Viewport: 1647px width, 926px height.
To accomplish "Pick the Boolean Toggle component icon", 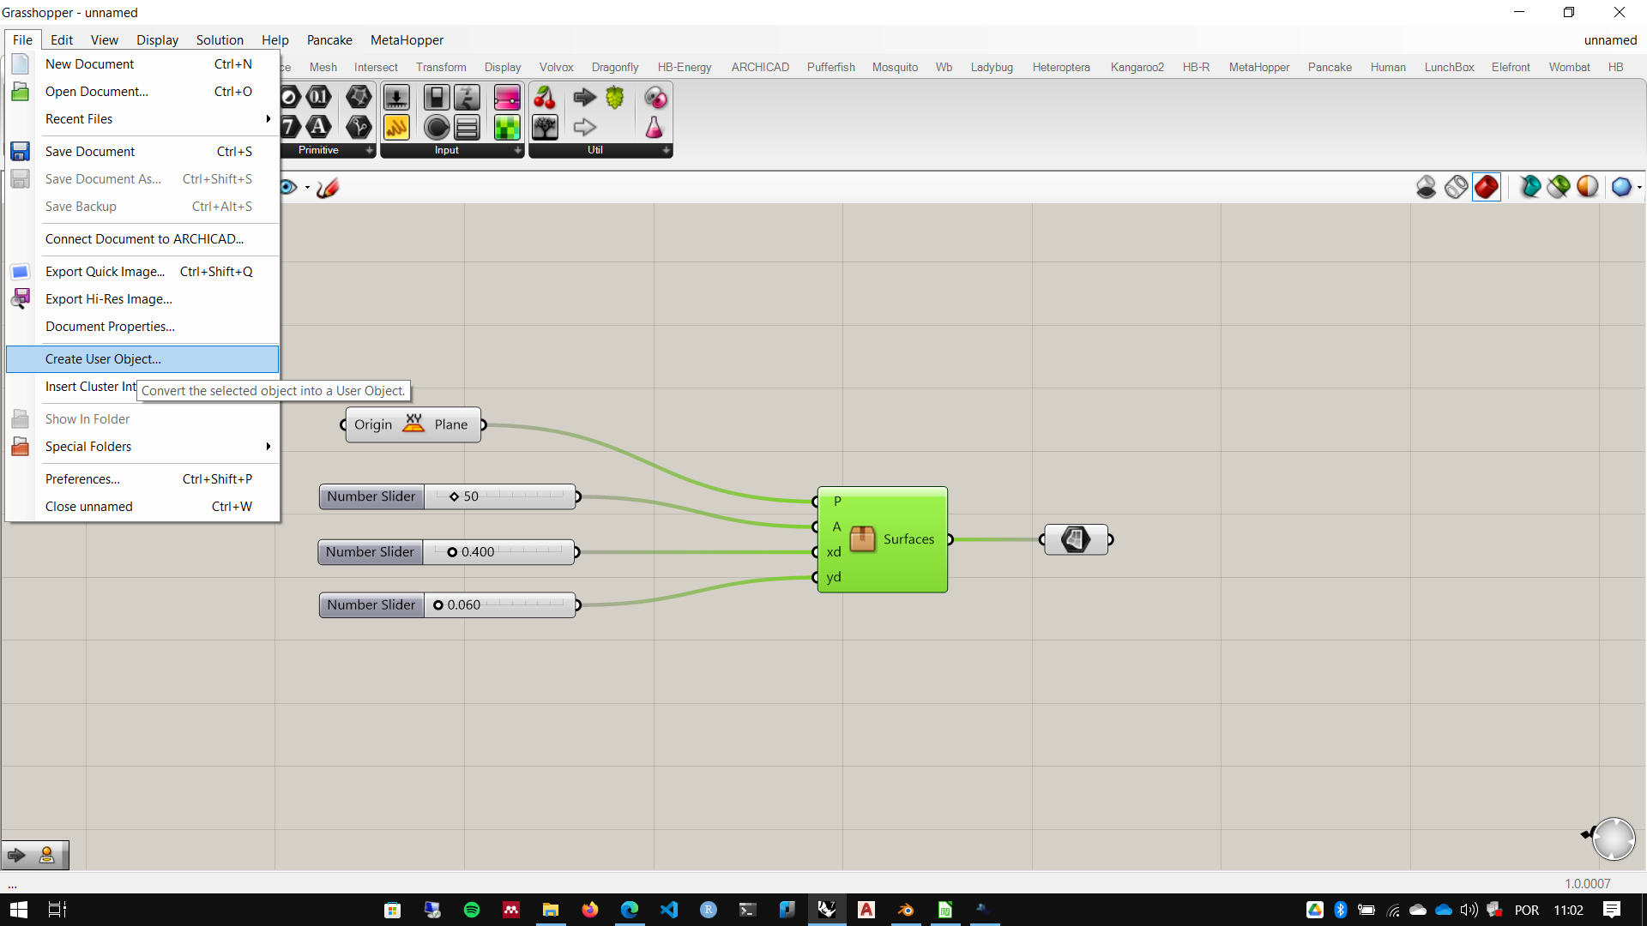I will click(436, 98).
